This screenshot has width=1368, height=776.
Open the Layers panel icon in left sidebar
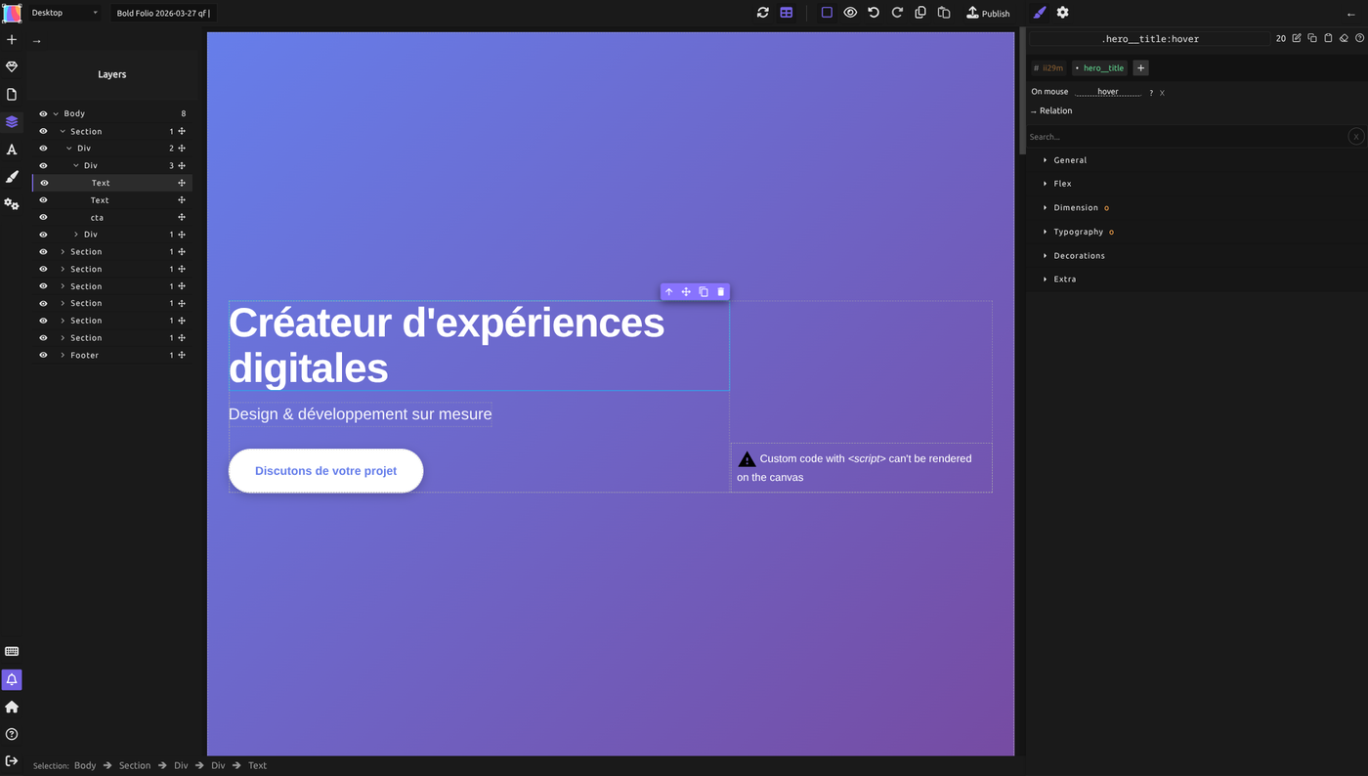click(11, 121)
